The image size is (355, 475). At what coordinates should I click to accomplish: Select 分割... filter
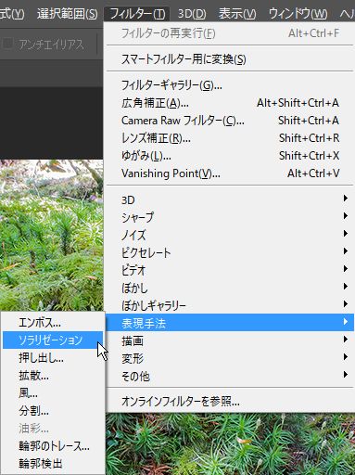53,411
